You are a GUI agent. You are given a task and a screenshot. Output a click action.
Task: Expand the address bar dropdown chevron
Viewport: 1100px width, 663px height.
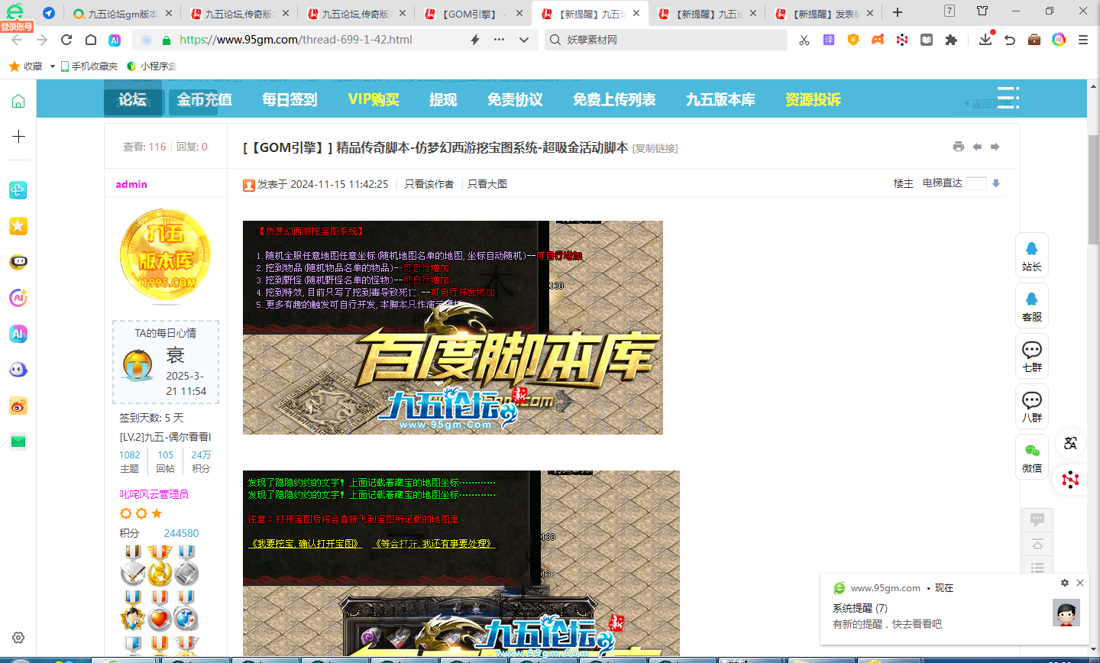pyautogui.click(x=524, y=40)
